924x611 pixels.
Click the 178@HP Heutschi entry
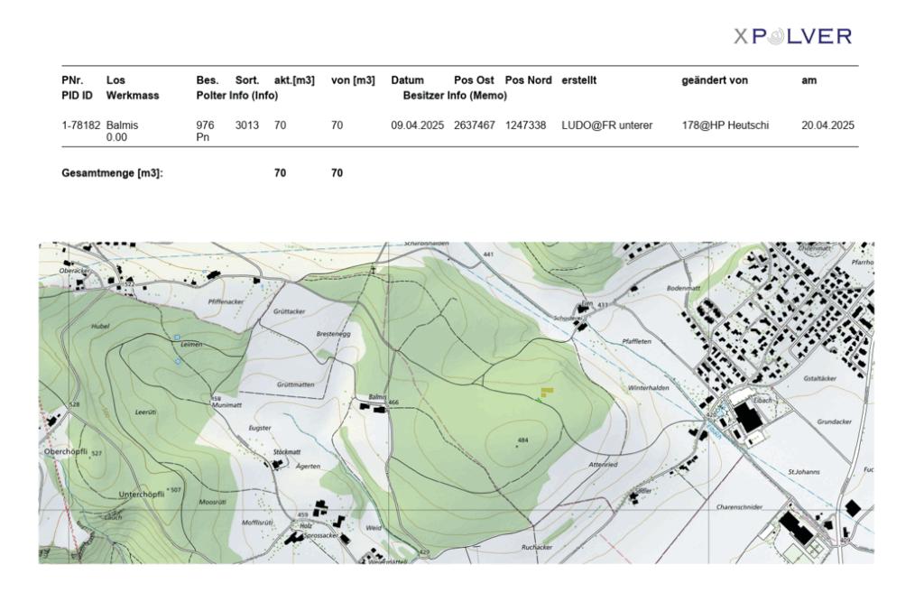[x=725, y=125]
